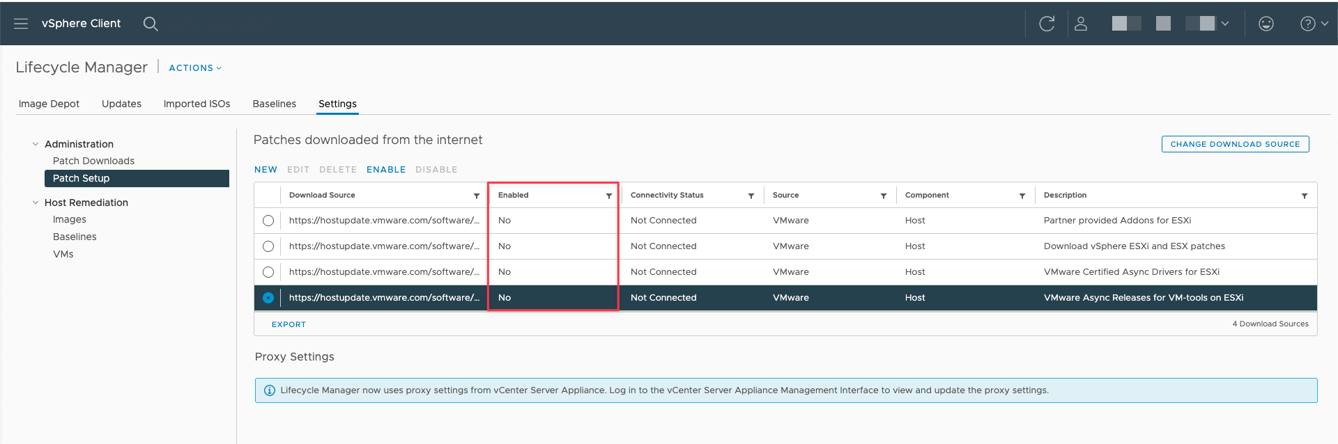The width and height of the screenshot is (1338, 444).
Task: Filter the Description column
Action: [x=1305, y=196]
